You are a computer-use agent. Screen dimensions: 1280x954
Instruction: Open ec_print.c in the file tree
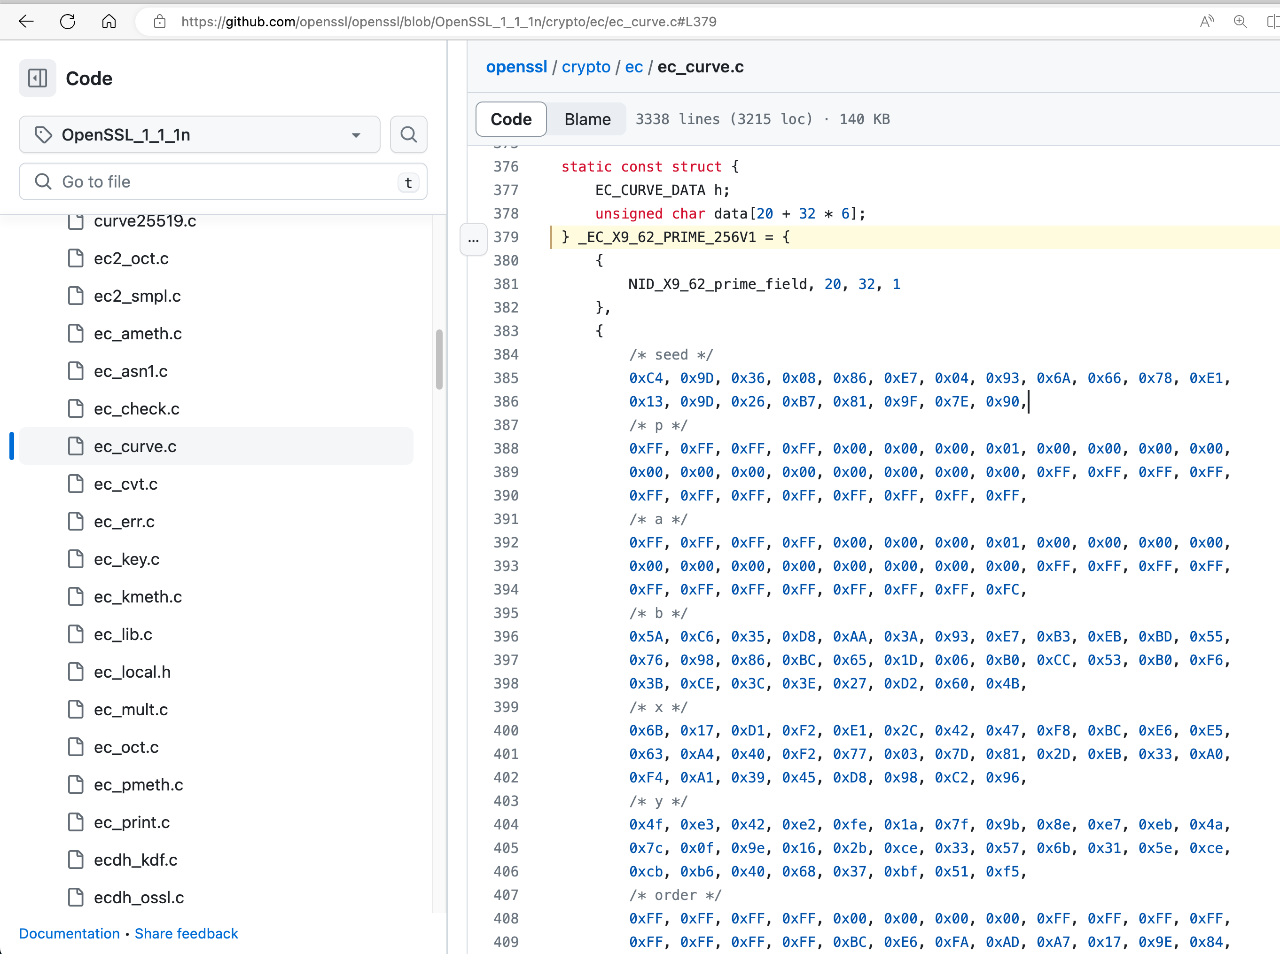coord(132,822)
